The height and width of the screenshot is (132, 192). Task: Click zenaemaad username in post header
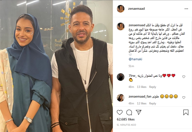pyautogui.click(x=136, y=9)
